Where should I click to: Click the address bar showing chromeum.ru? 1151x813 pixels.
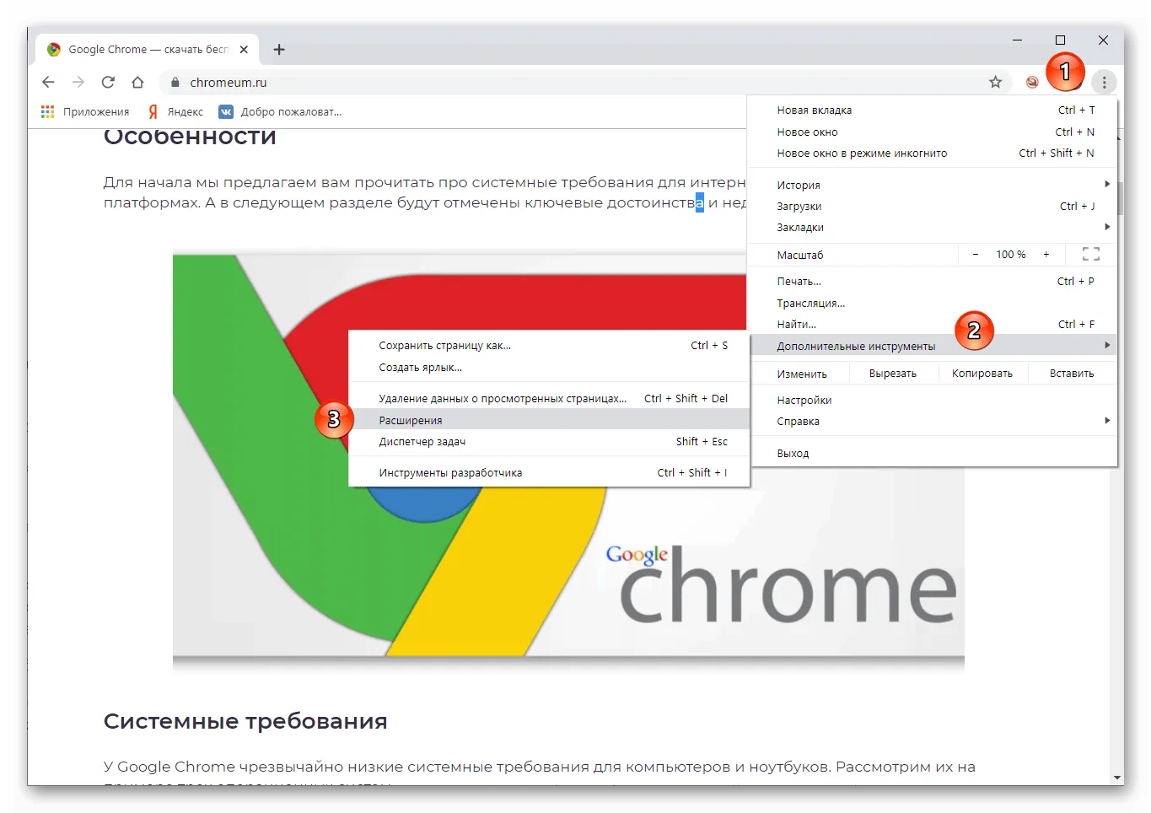coord(573,82)
